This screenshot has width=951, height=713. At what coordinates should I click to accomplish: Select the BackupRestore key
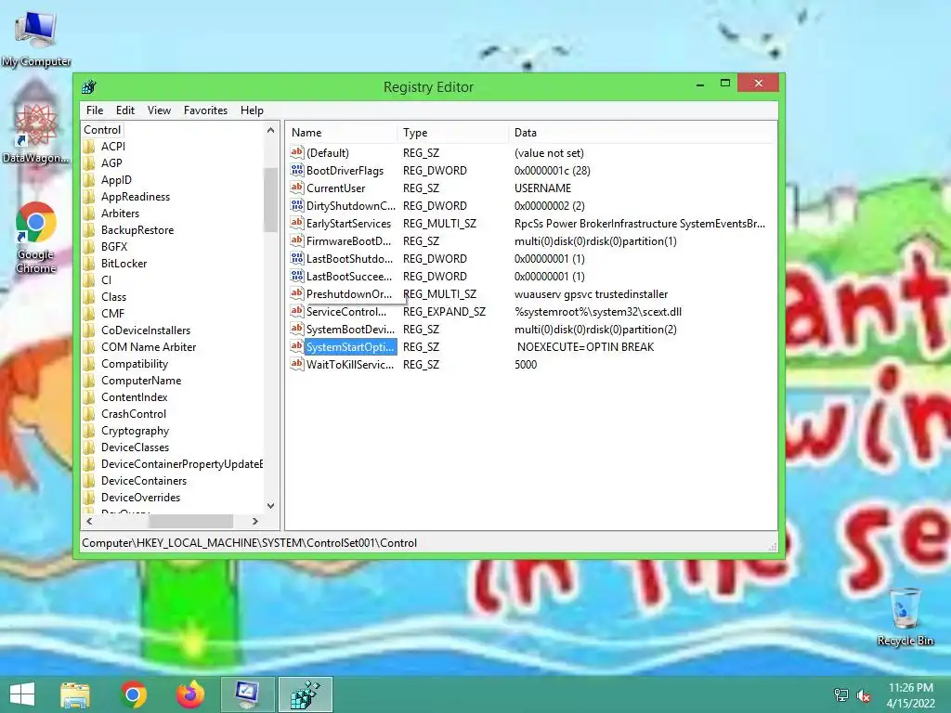tap(137, 230)
